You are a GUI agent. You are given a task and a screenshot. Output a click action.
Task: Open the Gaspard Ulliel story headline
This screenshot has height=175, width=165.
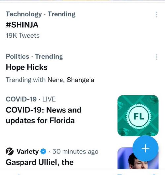(x=40, y=162)
